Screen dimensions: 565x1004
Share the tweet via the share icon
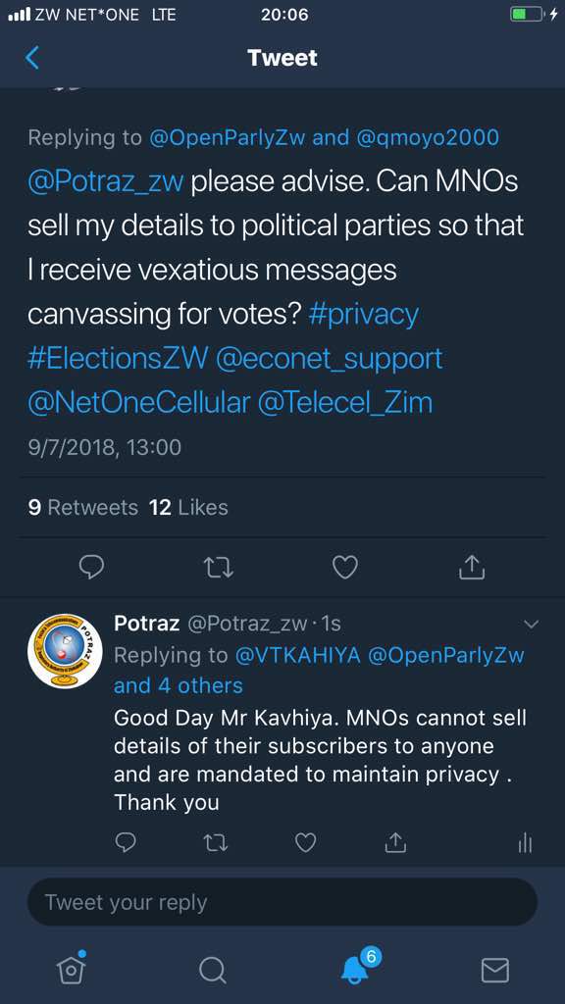[x=471, y=567]
